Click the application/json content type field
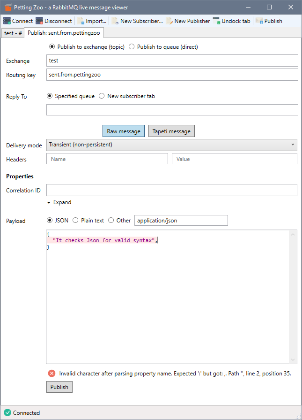Screen dimensions: 302x420 181,221
